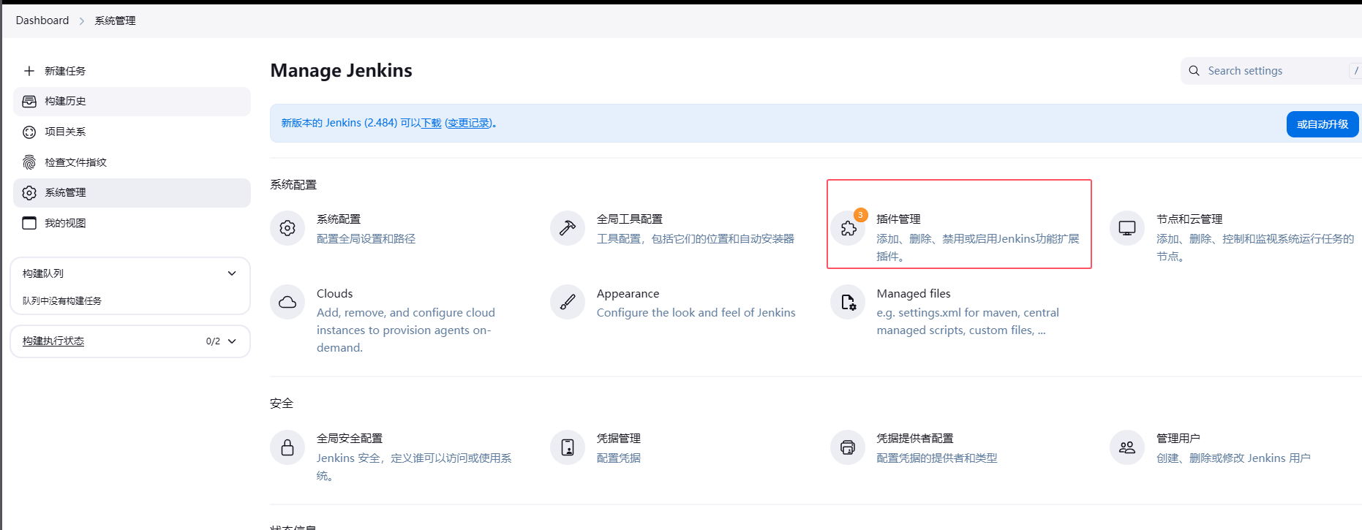
Task: Click the 队列中没有构建任务 text
Action: pyautogui.click(x=62, y=301)
